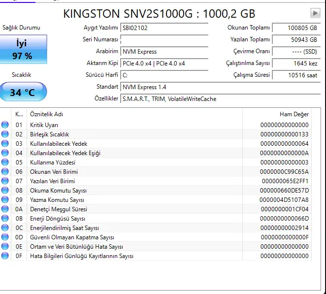Click status orb for 0F Hata Bilgileri Günlüğü

click(x=5, y=256)
